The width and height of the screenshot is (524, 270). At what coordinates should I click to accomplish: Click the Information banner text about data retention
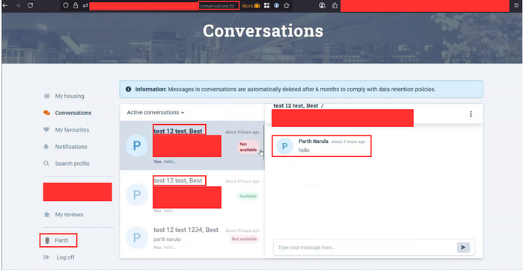(285, 90)
